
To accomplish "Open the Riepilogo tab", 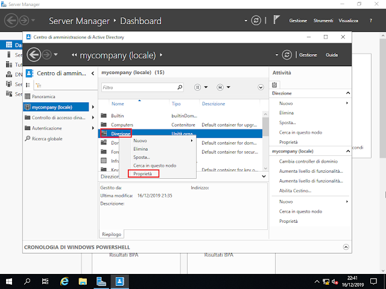I will tap(112, 234).
